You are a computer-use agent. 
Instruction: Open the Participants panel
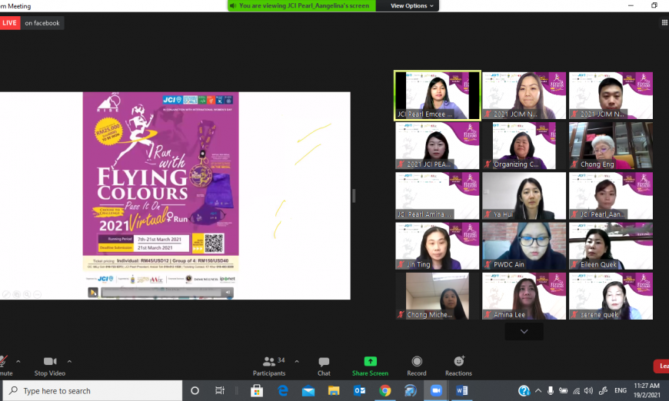(x=269, y=366)
